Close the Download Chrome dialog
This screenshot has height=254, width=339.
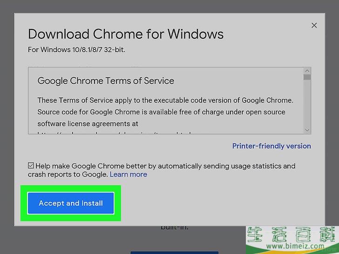(x=314, y=25)
